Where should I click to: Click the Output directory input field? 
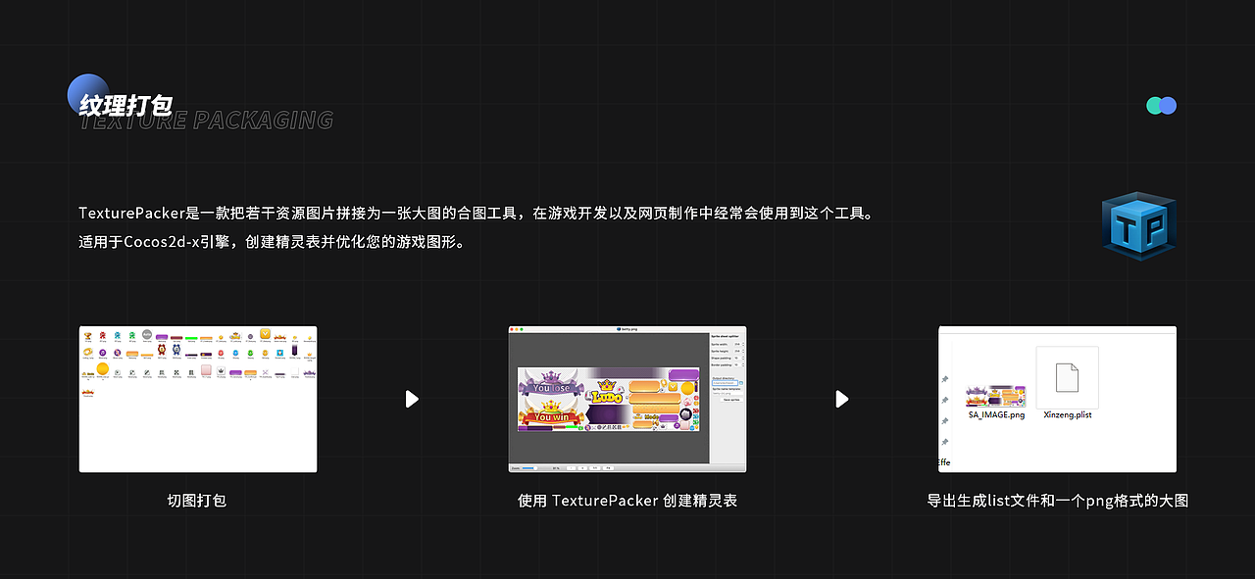coord(726,383)
